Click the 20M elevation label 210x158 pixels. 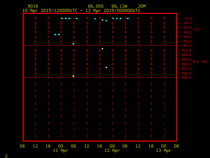(x=142, y=6)
